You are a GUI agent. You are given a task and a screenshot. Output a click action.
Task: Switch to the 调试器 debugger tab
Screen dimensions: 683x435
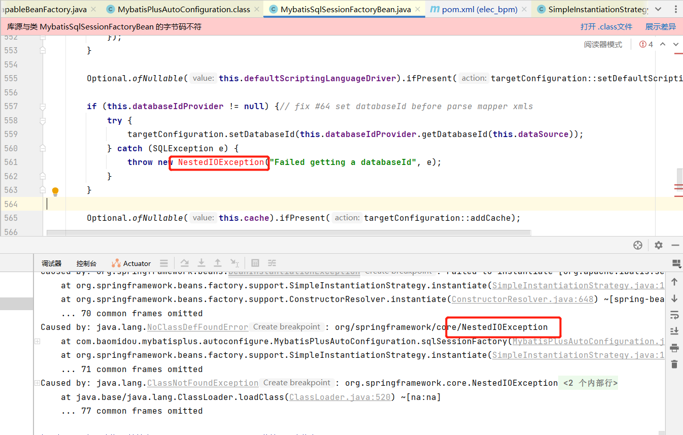[x=51, y=263]
